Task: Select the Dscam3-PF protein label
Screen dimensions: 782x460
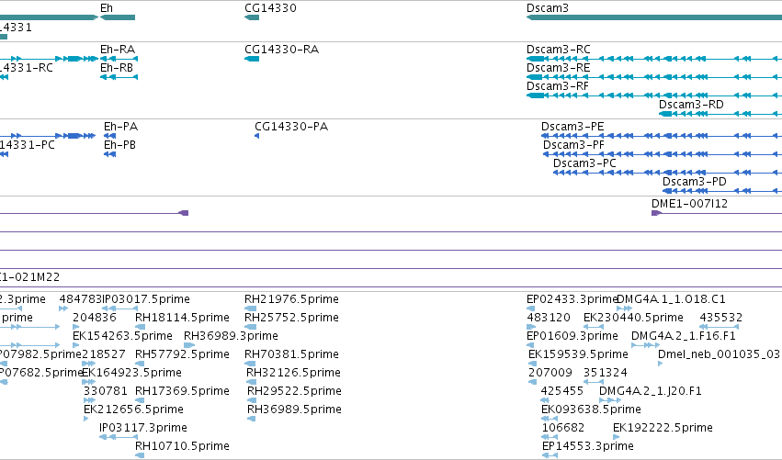Action: (x=573, y=145)
